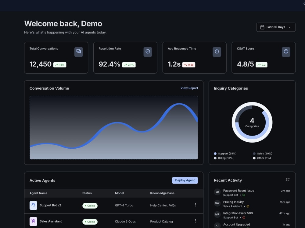Click the Sales Assistant cart avatar icon
The height and width of the screenshot is (228, 305).
pos(33,221)
